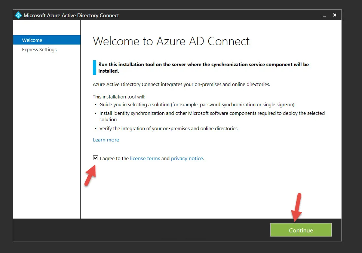
Task: Click the 'Verify the integration' bullet
Action: (168, 129)
